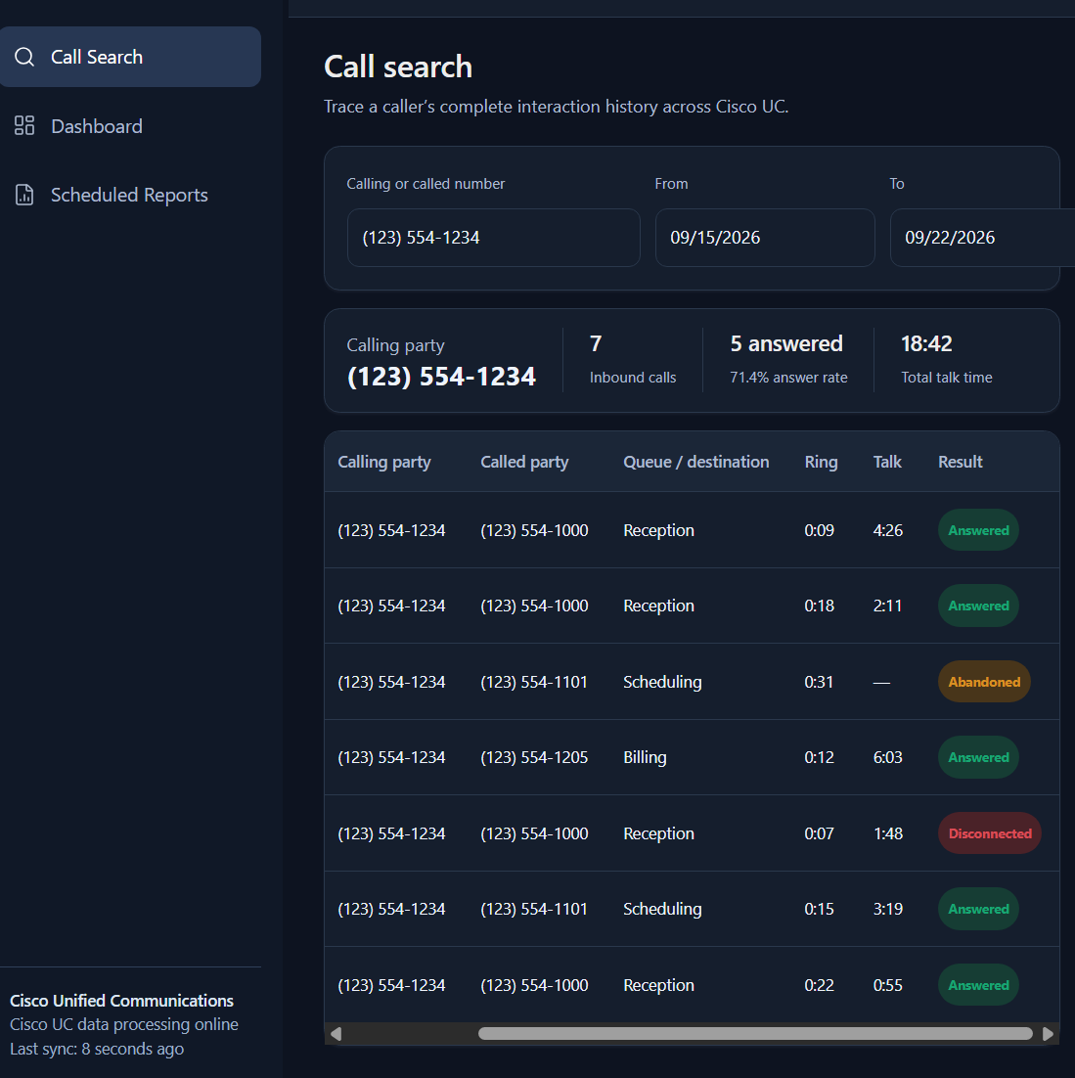
Task: Click Cisco UC data processing online status
Action: pyautogui.click(x=123, y=1024)
